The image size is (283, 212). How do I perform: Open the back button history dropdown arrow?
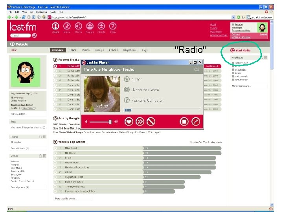coord(13,17)
